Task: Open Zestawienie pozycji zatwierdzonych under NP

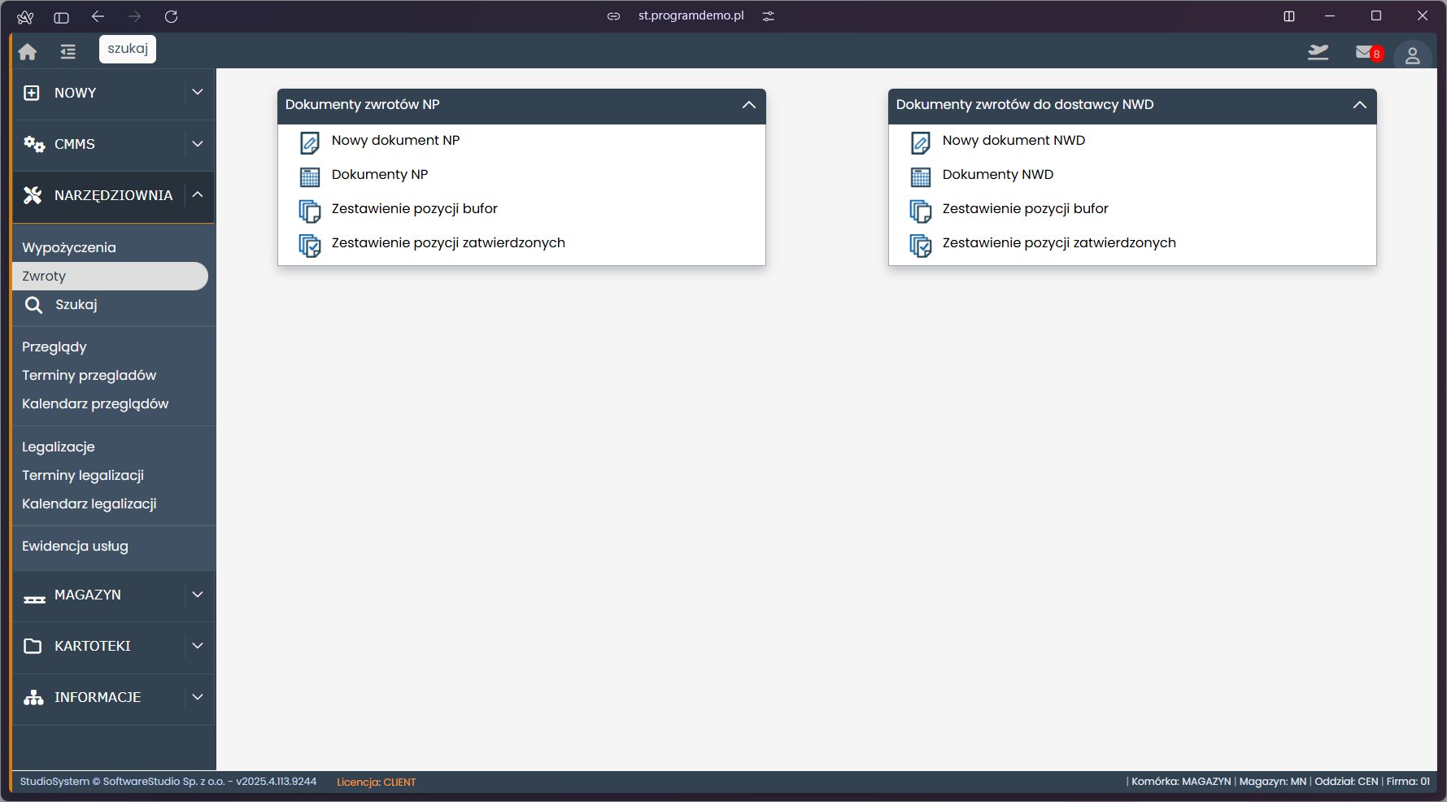Action: tap(447, 242)
